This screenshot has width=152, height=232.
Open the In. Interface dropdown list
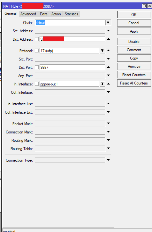102,84
